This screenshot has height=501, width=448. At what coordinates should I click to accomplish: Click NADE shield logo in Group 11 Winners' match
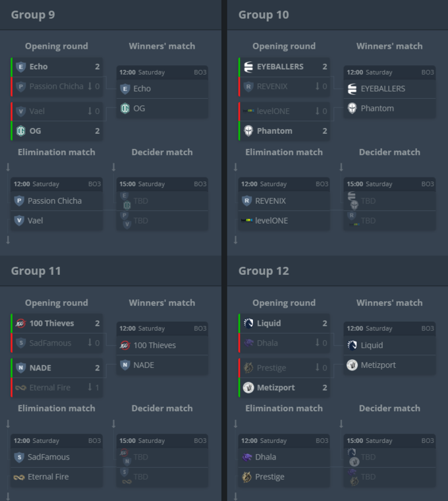point(125,365)
